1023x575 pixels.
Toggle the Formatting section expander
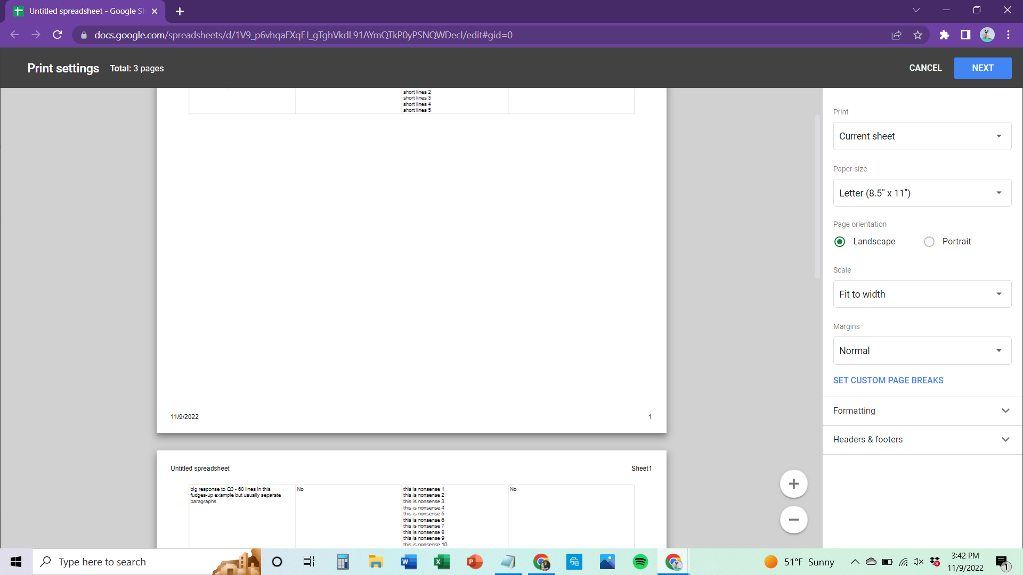click(1006, 410)
